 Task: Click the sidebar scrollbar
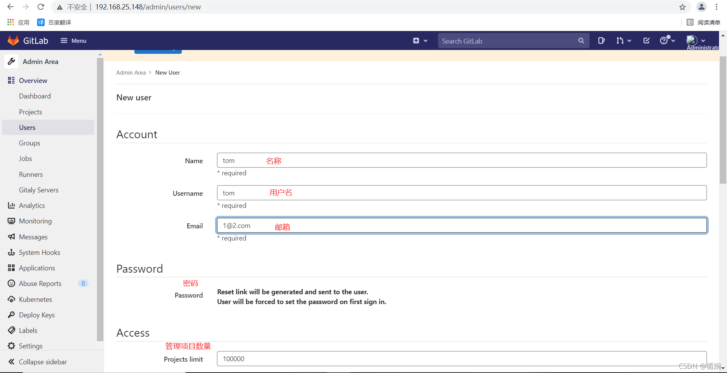click(x=100, y=199)
